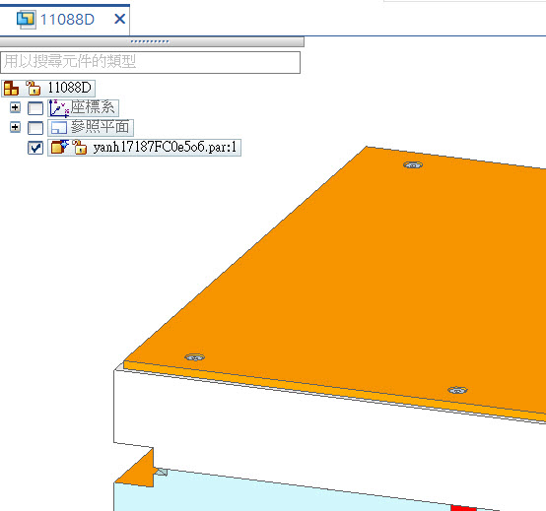Viewport: 546px width, 511px height.
Task: Uncheck the yanh17187FC0e5o6.par:1 checkbox
Action: 35,148
